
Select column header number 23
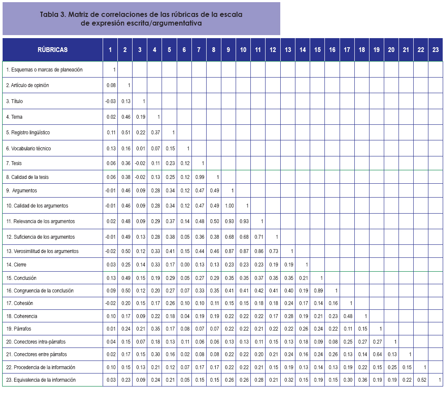pos(435,50)
